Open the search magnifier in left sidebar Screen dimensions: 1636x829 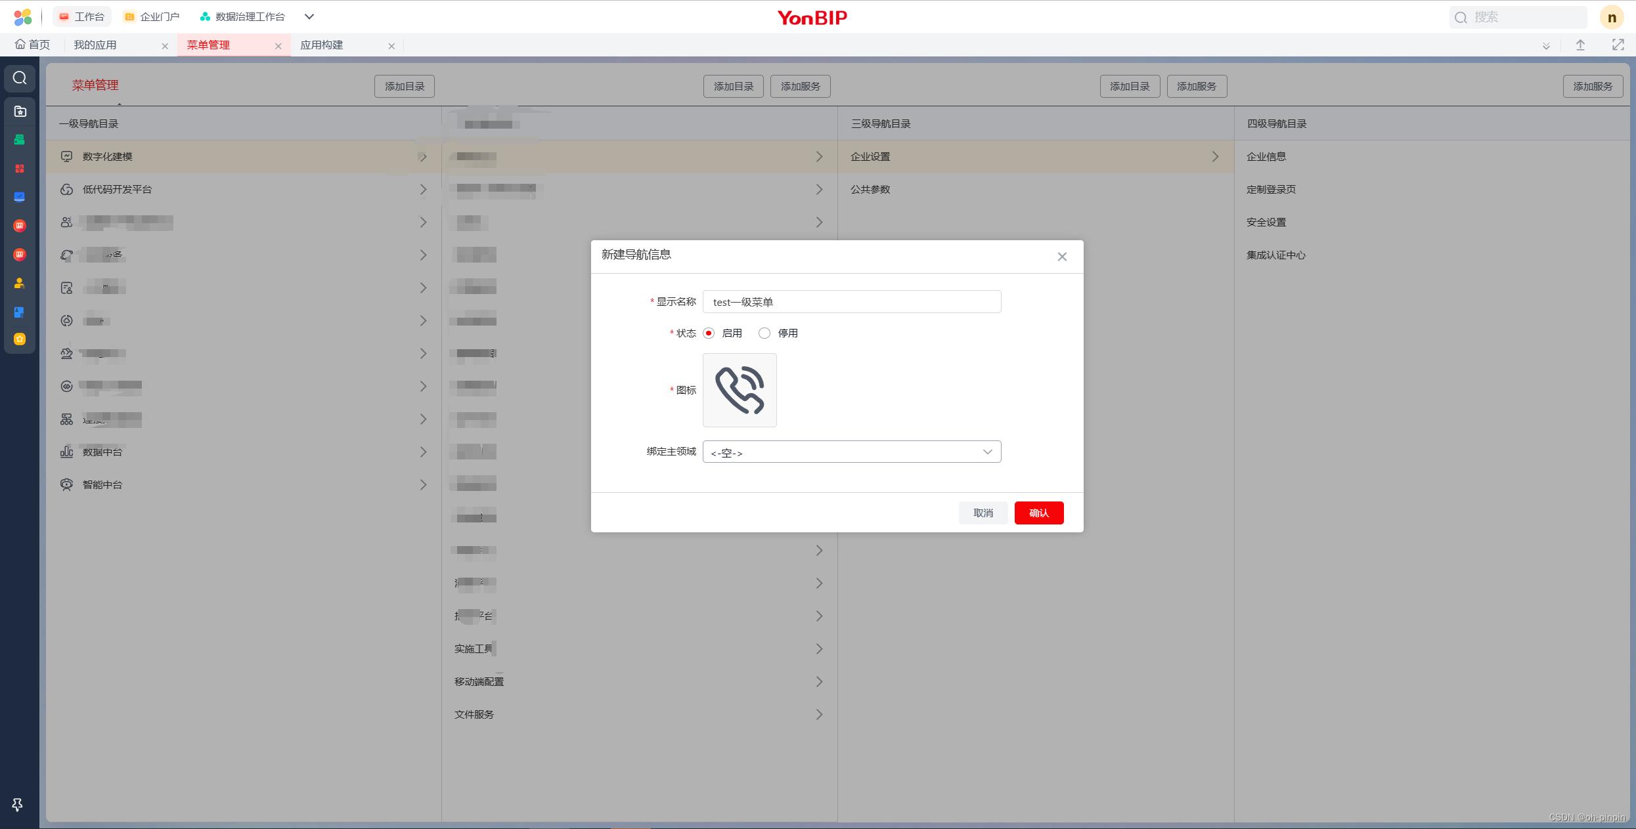(19, 78)
